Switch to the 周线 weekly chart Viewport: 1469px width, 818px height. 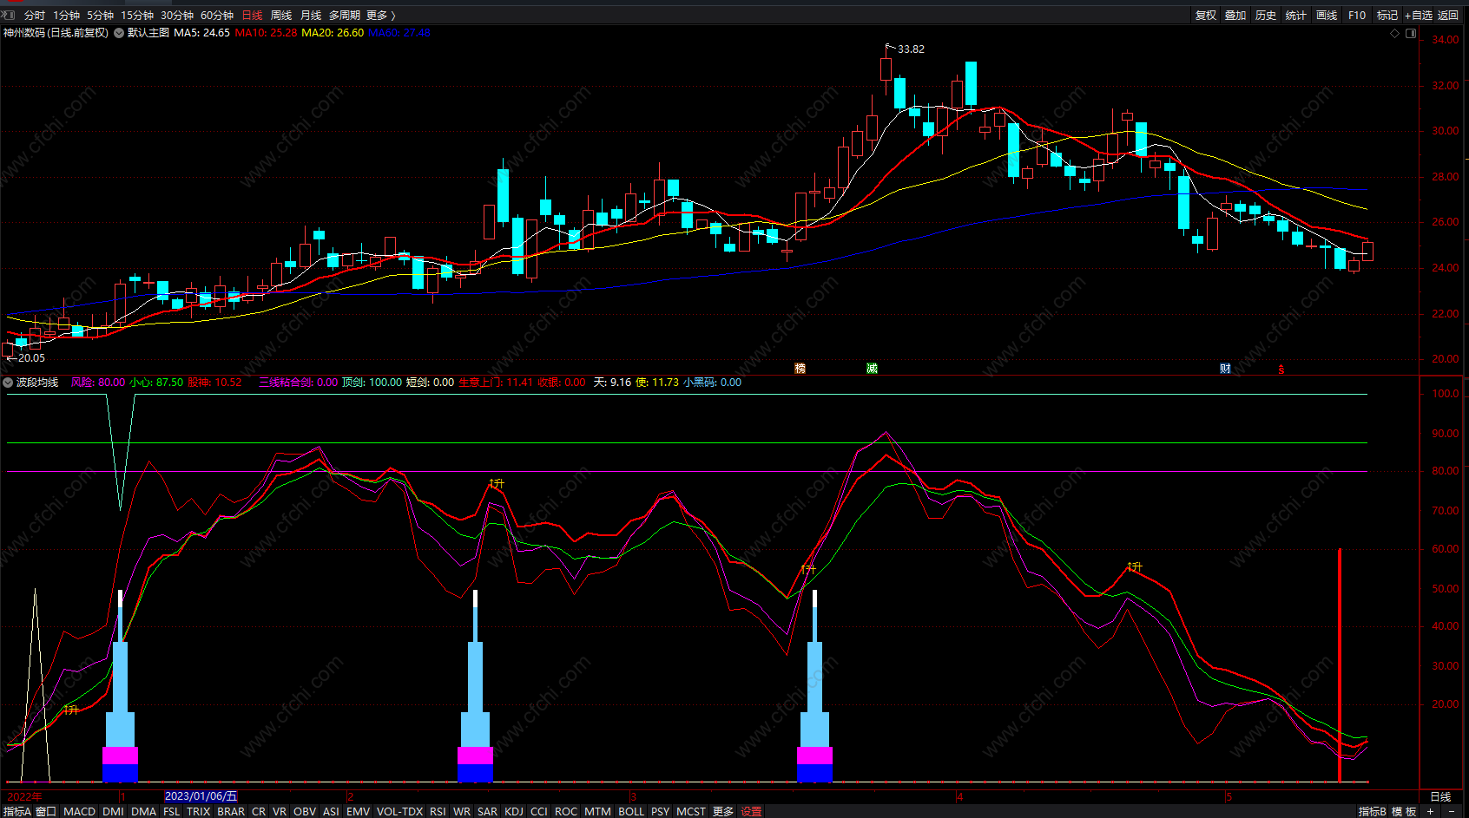(x=281, y=16)
